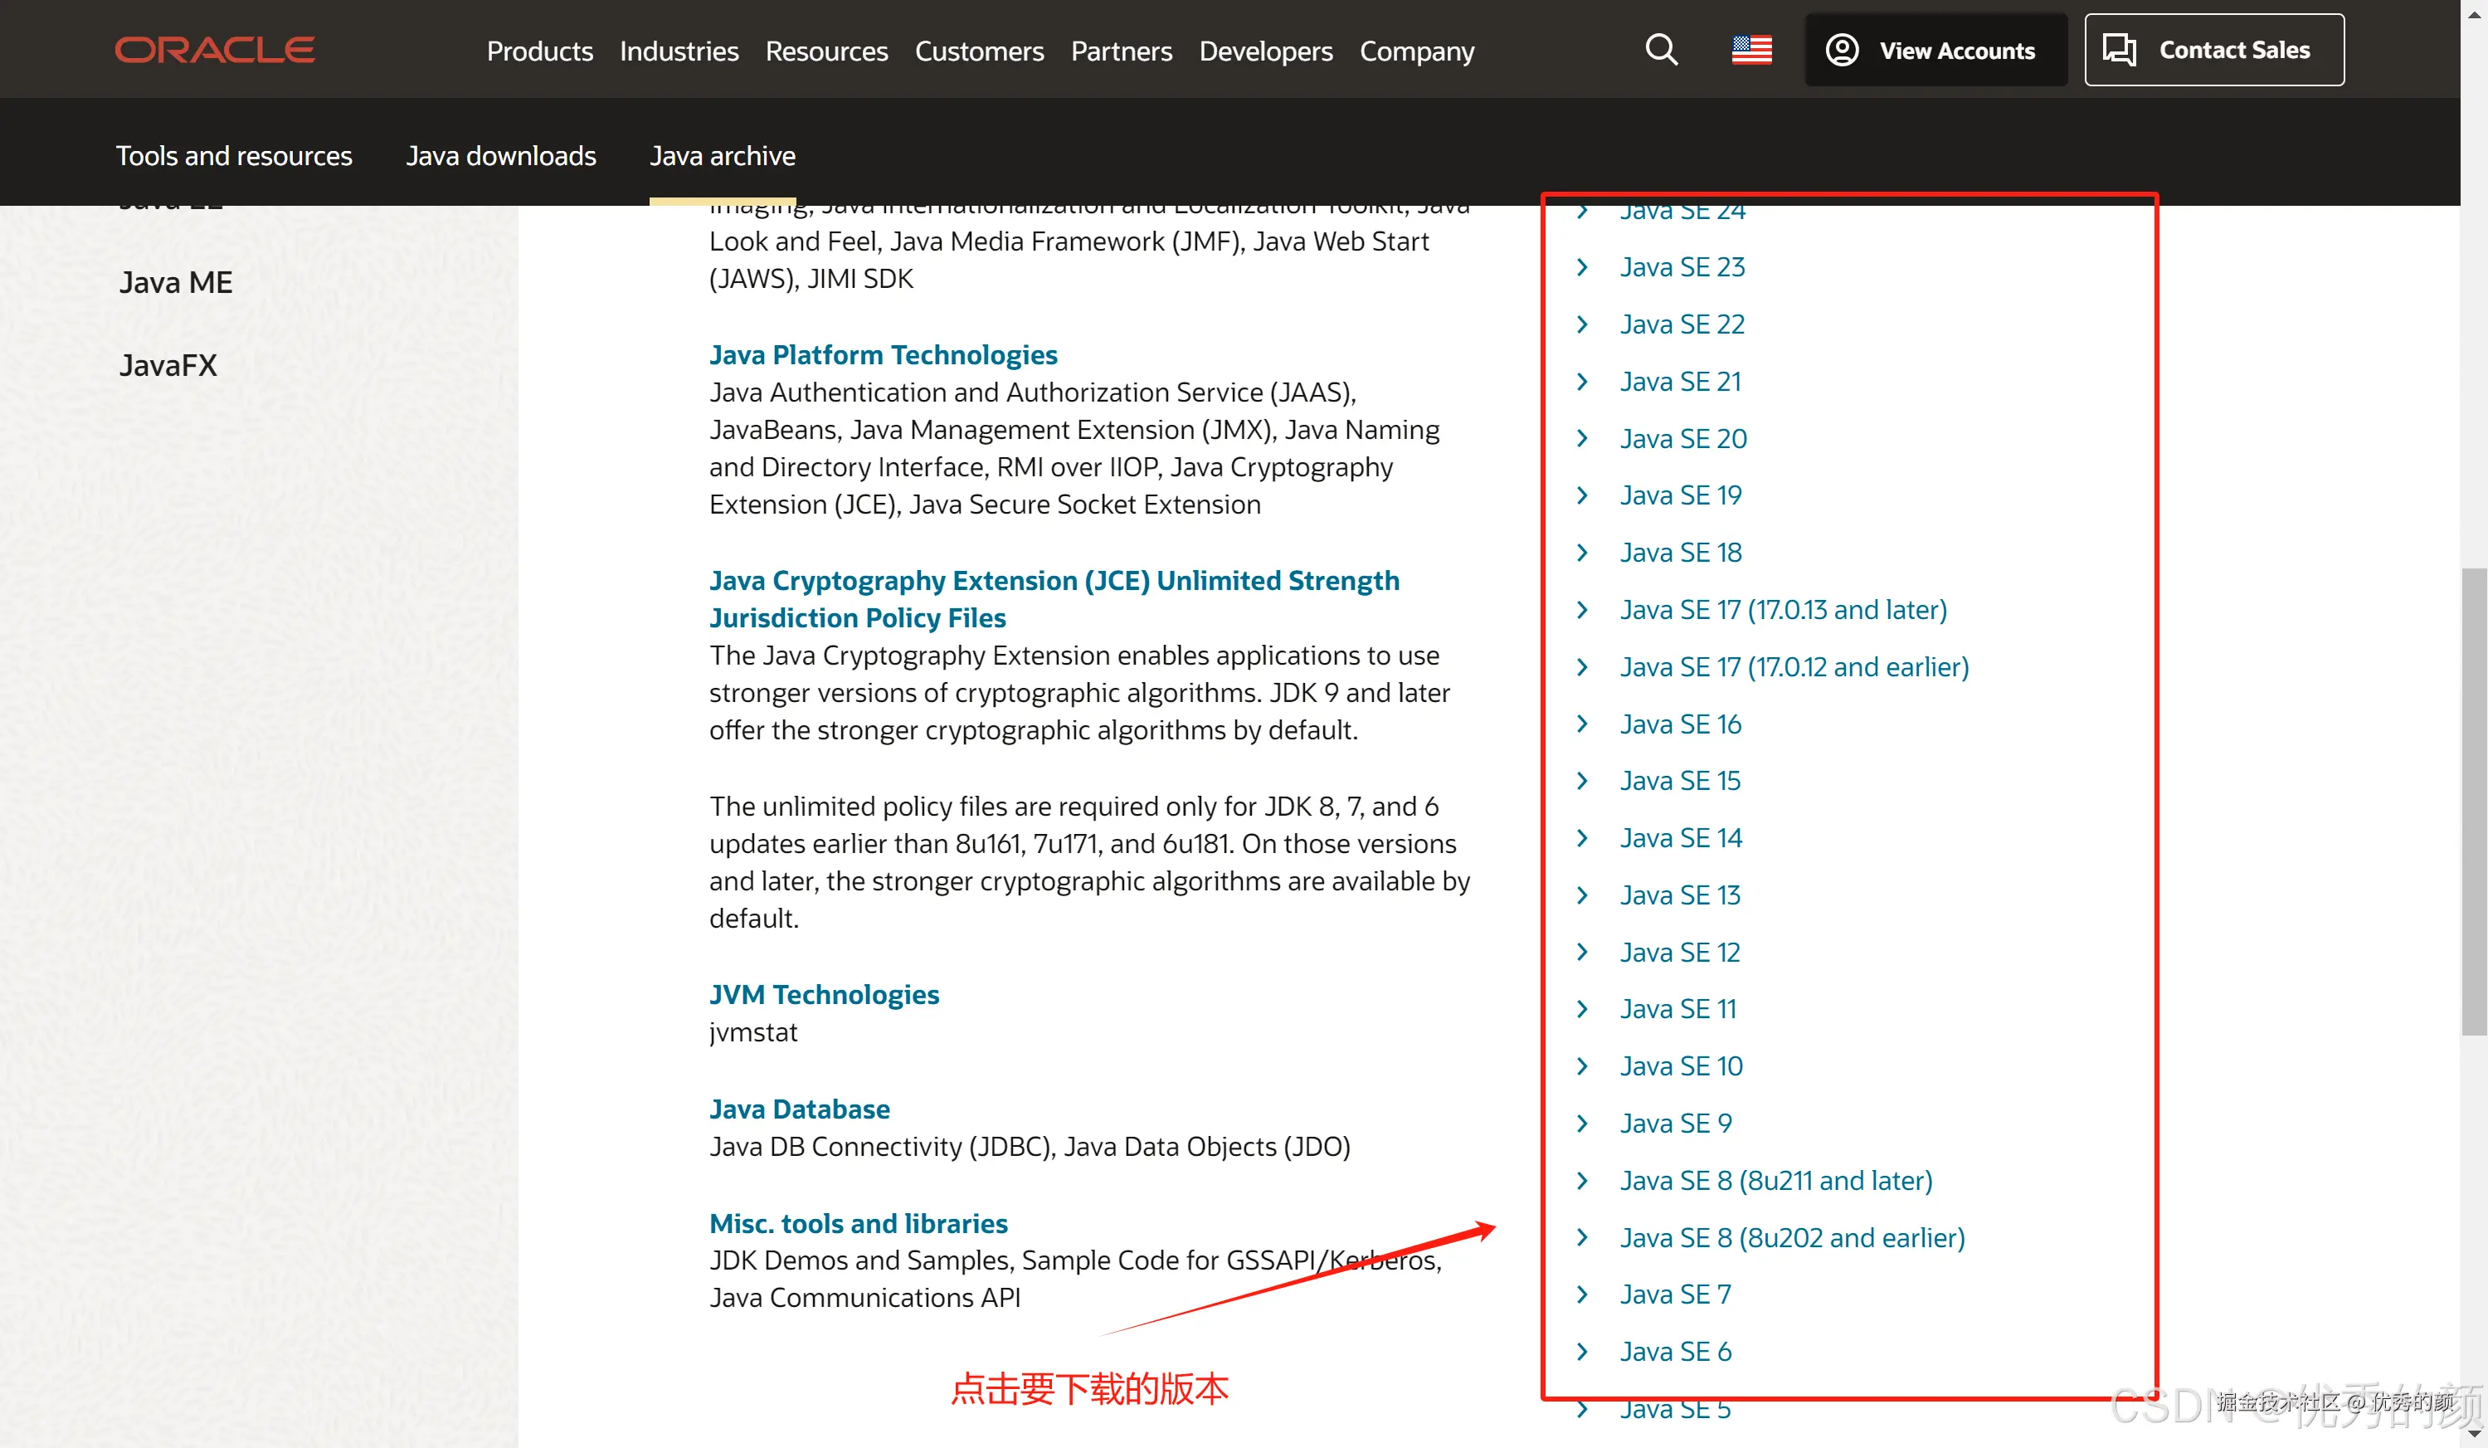Click the Oracle logo

214,50
